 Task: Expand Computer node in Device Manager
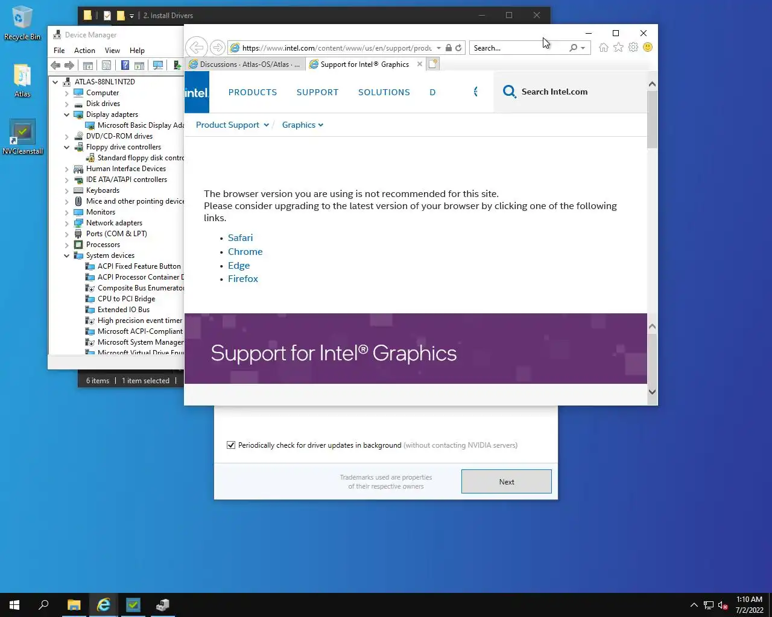[x=66, y=93]
